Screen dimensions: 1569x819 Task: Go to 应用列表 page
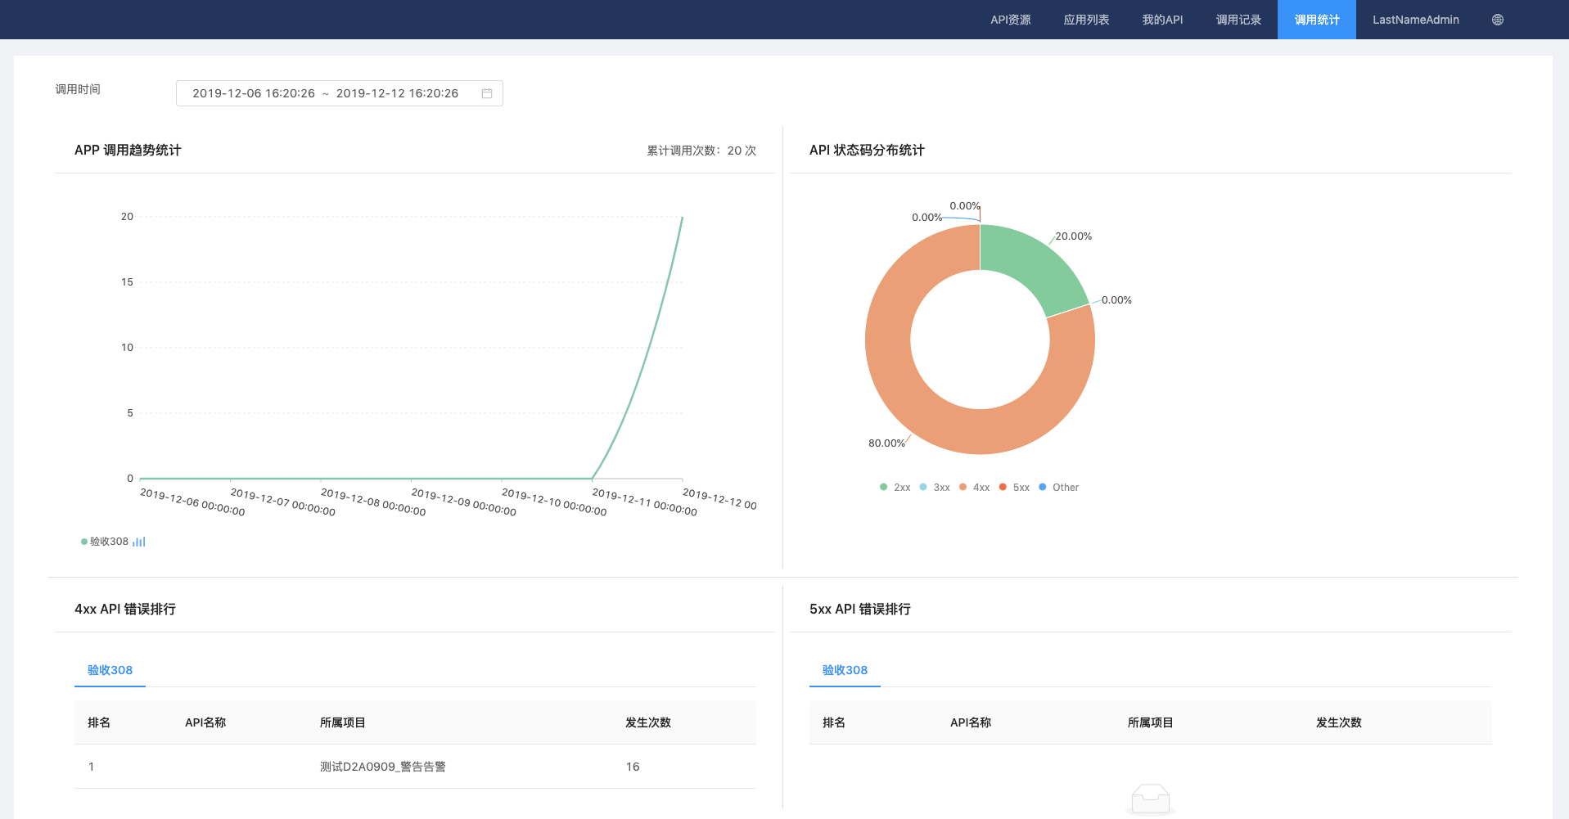[x=1086, y=20]
